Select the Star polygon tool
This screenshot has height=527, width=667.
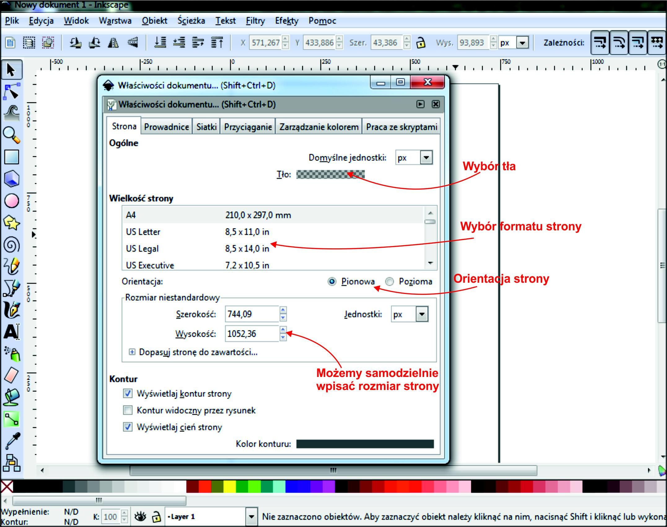click(x=11, y=223)
